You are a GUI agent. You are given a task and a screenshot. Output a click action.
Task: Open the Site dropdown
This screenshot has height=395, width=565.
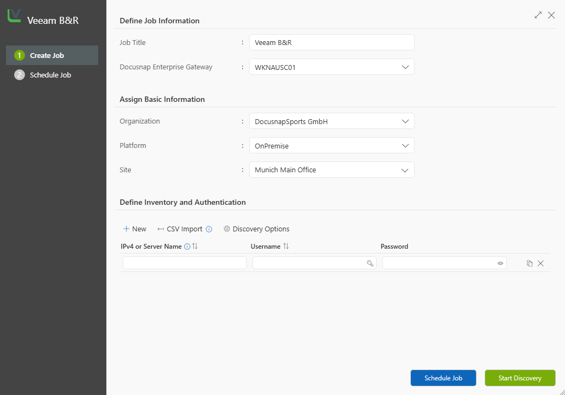(x=332, y=170)
